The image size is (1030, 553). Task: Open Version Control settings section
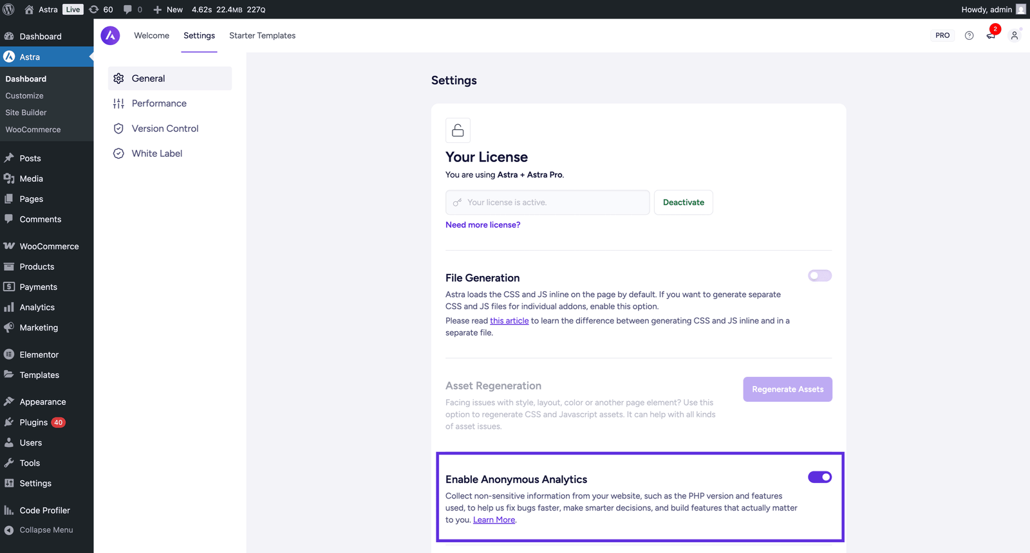point(165,129)
